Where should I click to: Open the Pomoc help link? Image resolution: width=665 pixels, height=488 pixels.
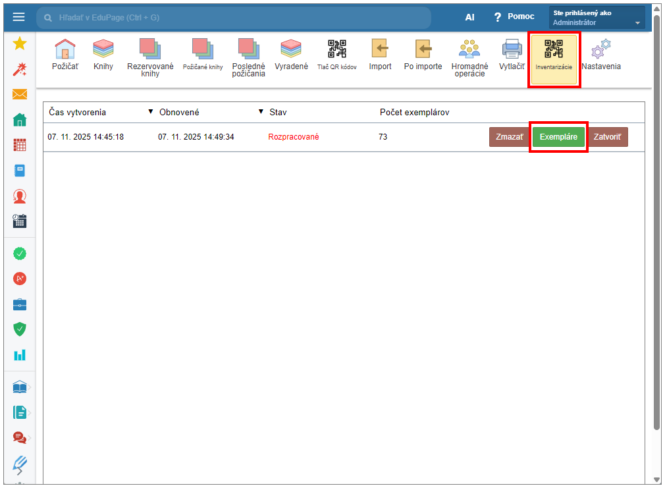tap(514, 16)
